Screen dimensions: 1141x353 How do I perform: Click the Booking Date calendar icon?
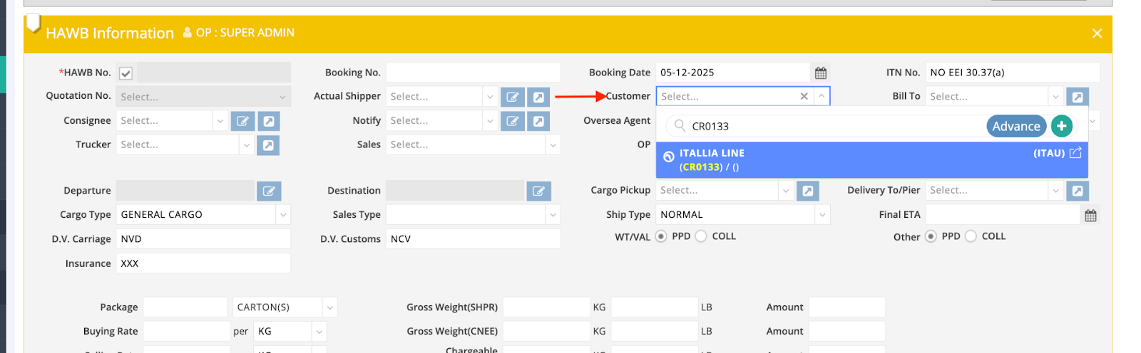(x=821, y=73)
